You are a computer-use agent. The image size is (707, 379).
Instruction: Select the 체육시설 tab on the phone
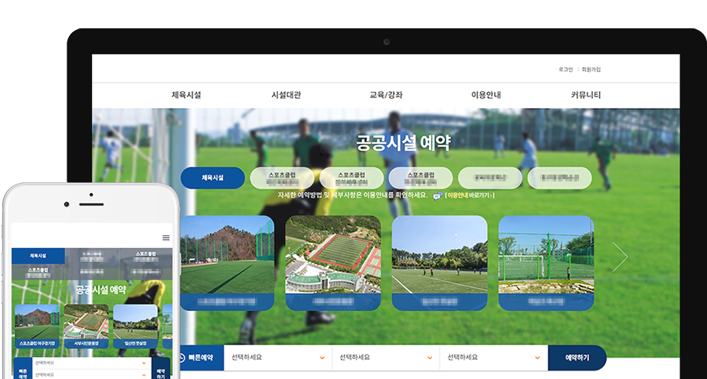38,256
